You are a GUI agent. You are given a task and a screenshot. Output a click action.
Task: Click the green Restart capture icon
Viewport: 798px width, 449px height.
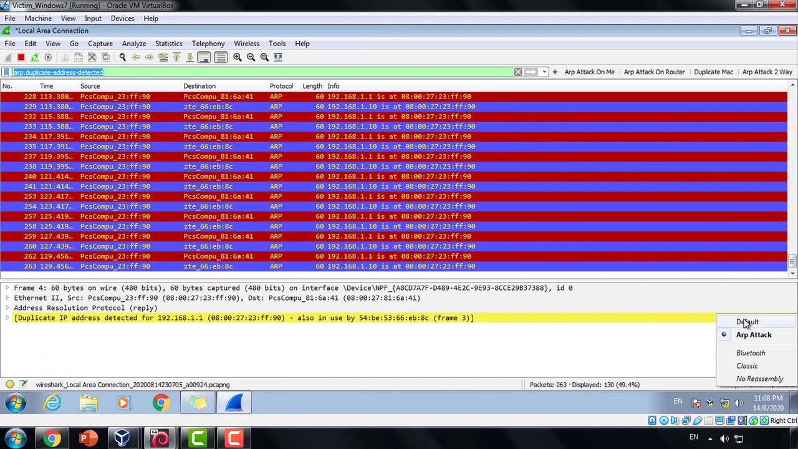pos(34,57)
